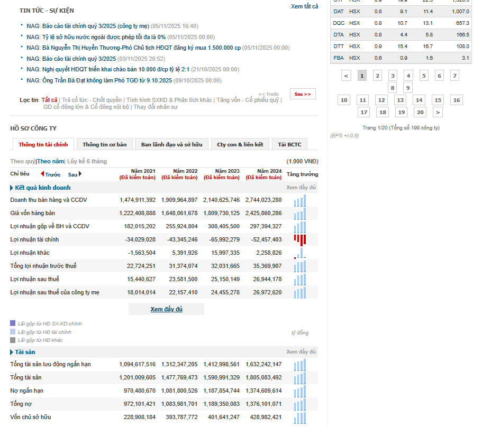Select 'Lũy kế 6 tháng' period view
This screenshot has width=482, height=427.
87,162
